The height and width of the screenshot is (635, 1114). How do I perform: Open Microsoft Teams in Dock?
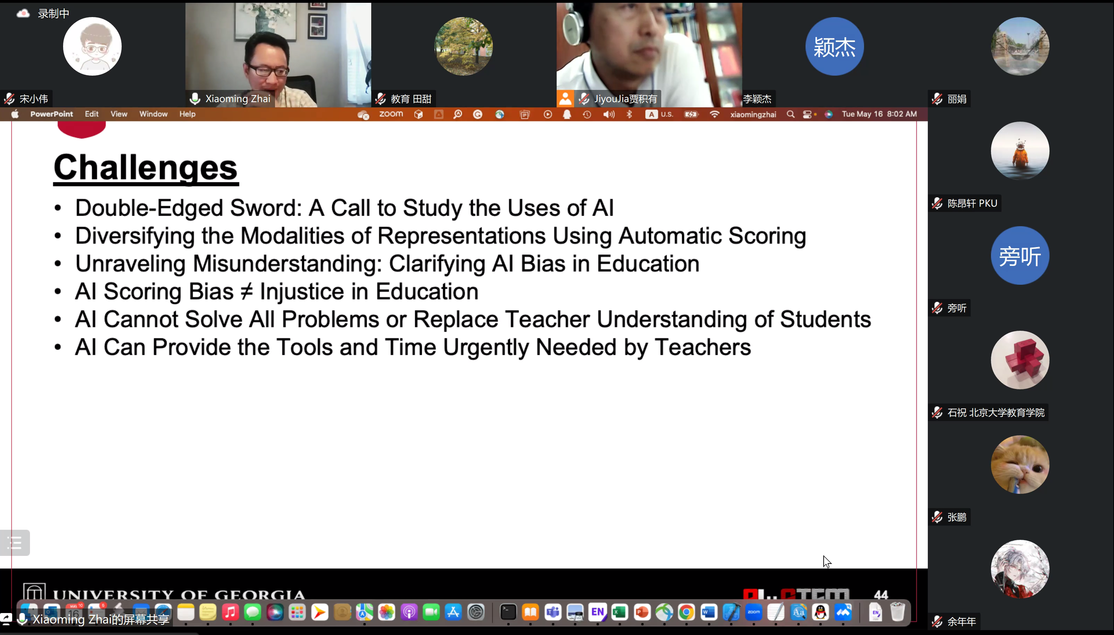pos(552,612)
